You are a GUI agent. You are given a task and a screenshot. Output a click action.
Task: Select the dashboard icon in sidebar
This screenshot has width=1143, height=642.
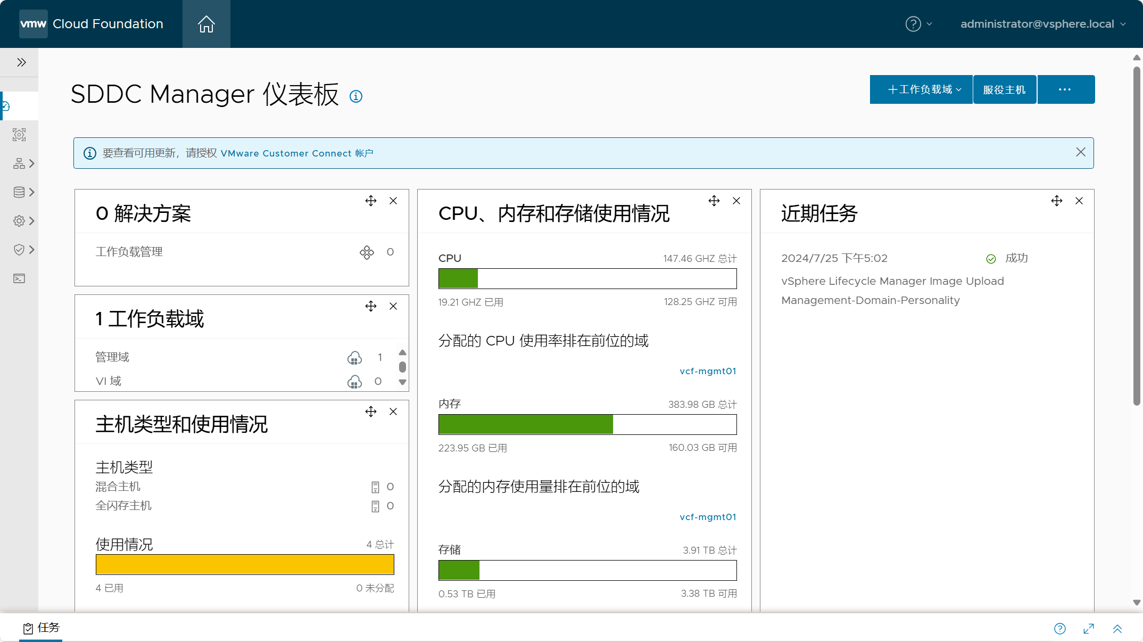(5, 106)
